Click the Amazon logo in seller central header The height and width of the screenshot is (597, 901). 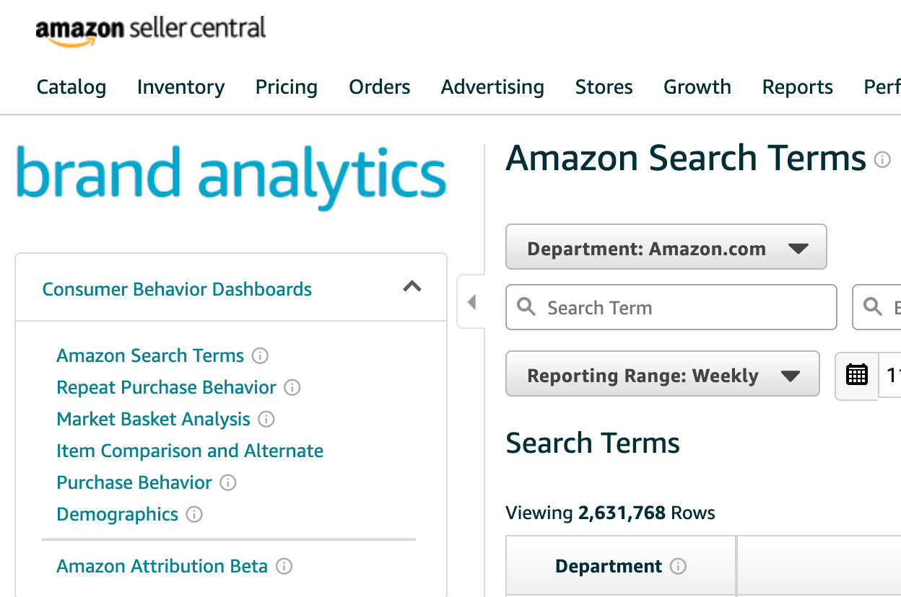[78, 29]
